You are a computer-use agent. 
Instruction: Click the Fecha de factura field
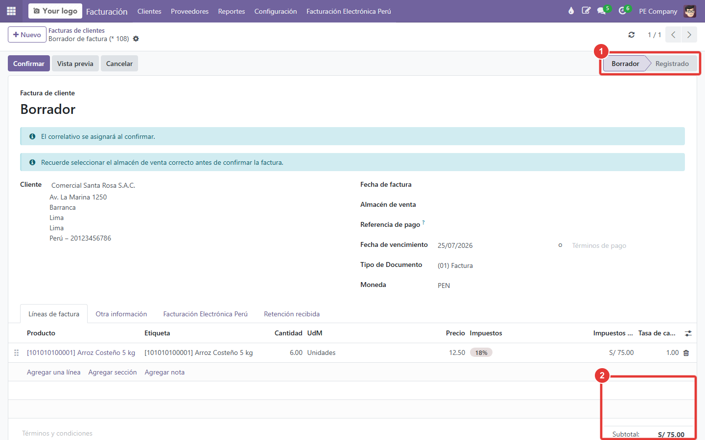pyautogui.click(x=561, y=185)
